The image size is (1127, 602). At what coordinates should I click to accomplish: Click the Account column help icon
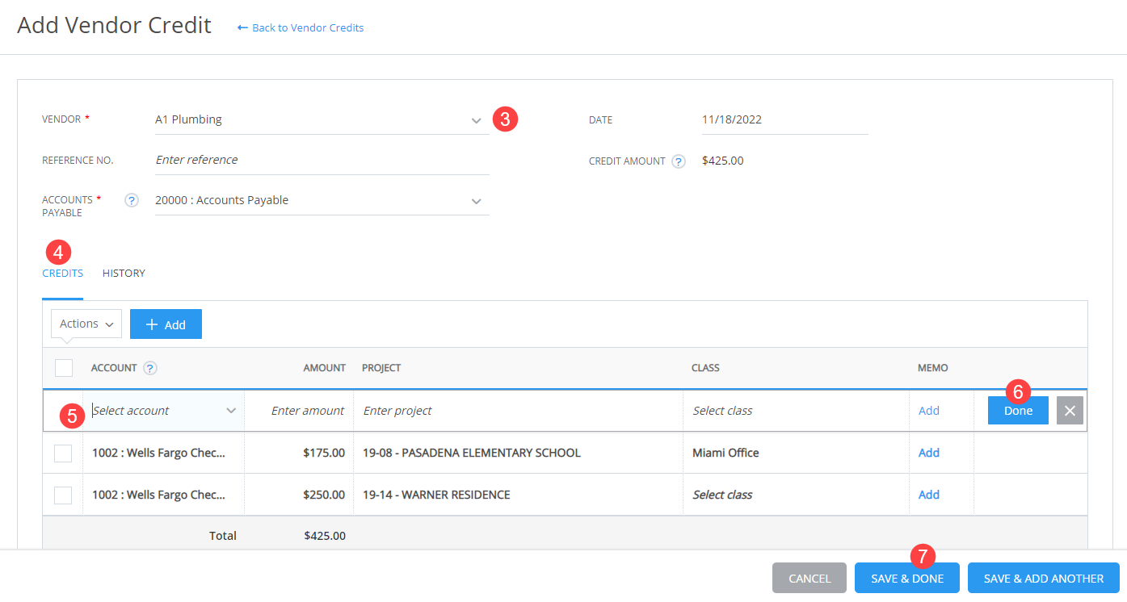(x=150, y=368)
